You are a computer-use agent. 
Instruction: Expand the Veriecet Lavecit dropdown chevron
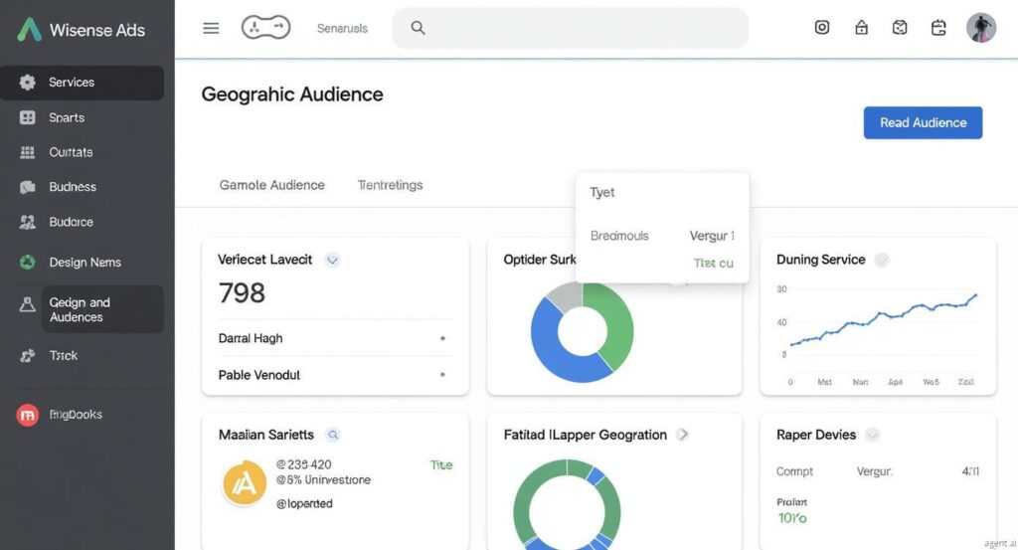click(333, 260)
